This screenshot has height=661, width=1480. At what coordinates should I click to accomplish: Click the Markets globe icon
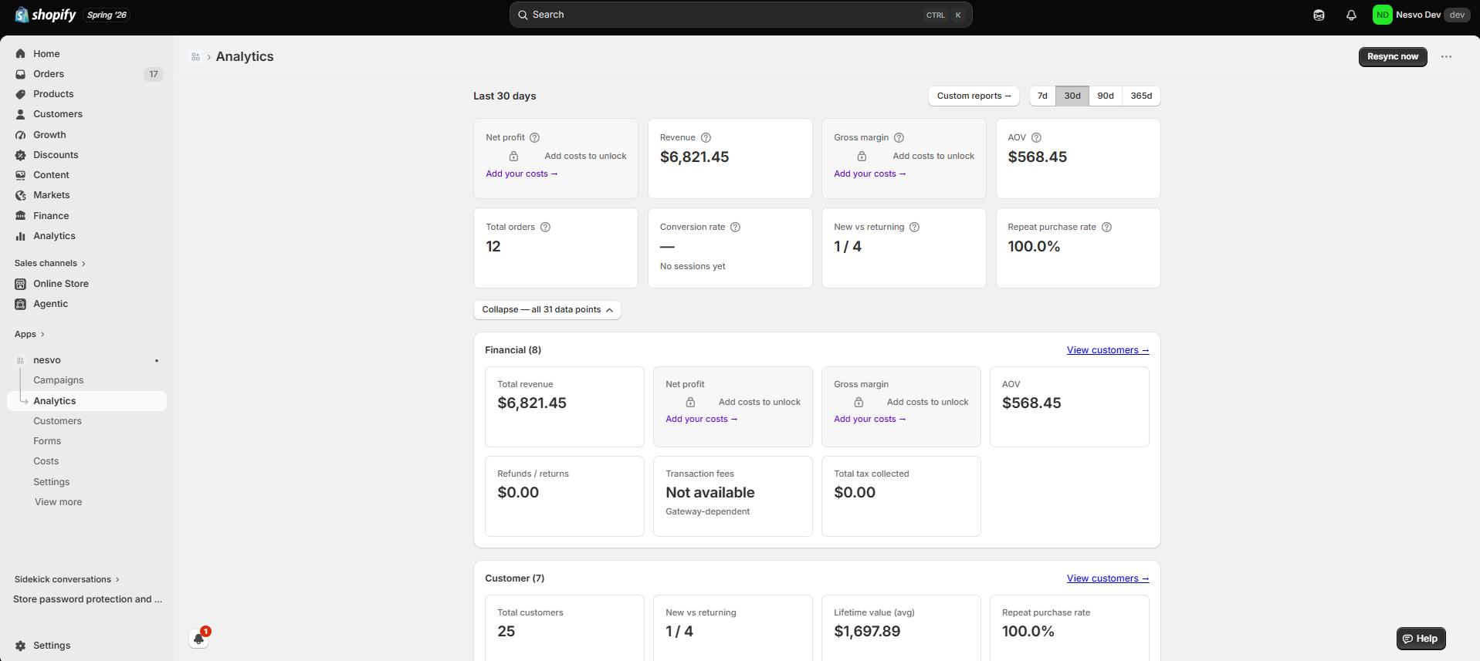pos(21,195)
